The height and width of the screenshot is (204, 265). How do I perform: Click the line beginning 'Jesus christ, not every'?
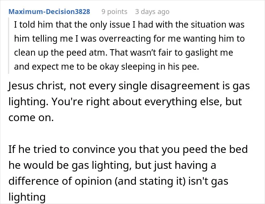(x=129, y=86)
